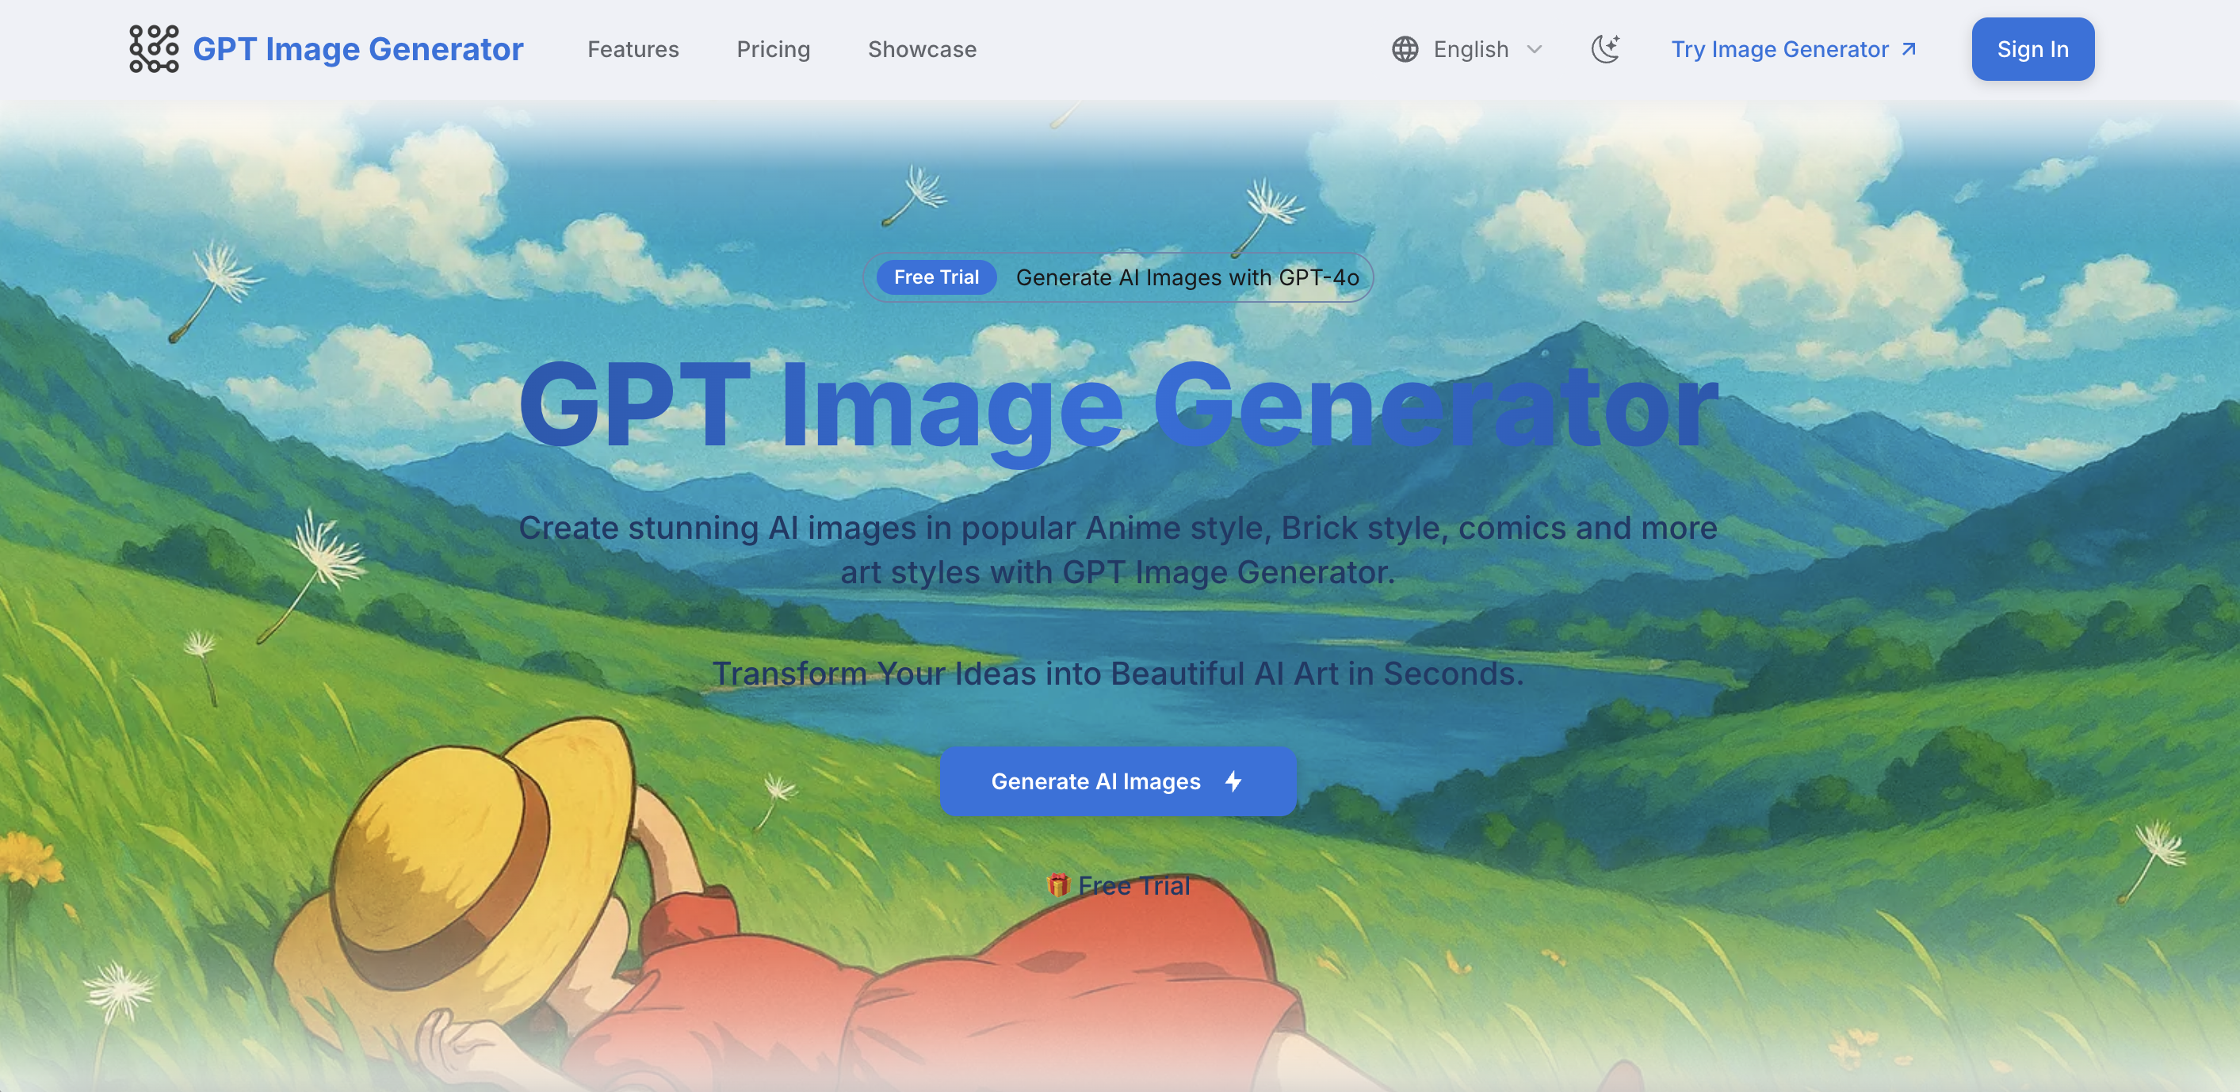This screenshot has width=2240, height=1092.
Task: Click the globe language icon
Action: tap(1405, 50)
